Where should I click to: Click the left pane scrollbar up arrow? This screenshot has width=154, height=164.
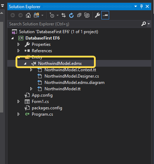tap(2, 13)
